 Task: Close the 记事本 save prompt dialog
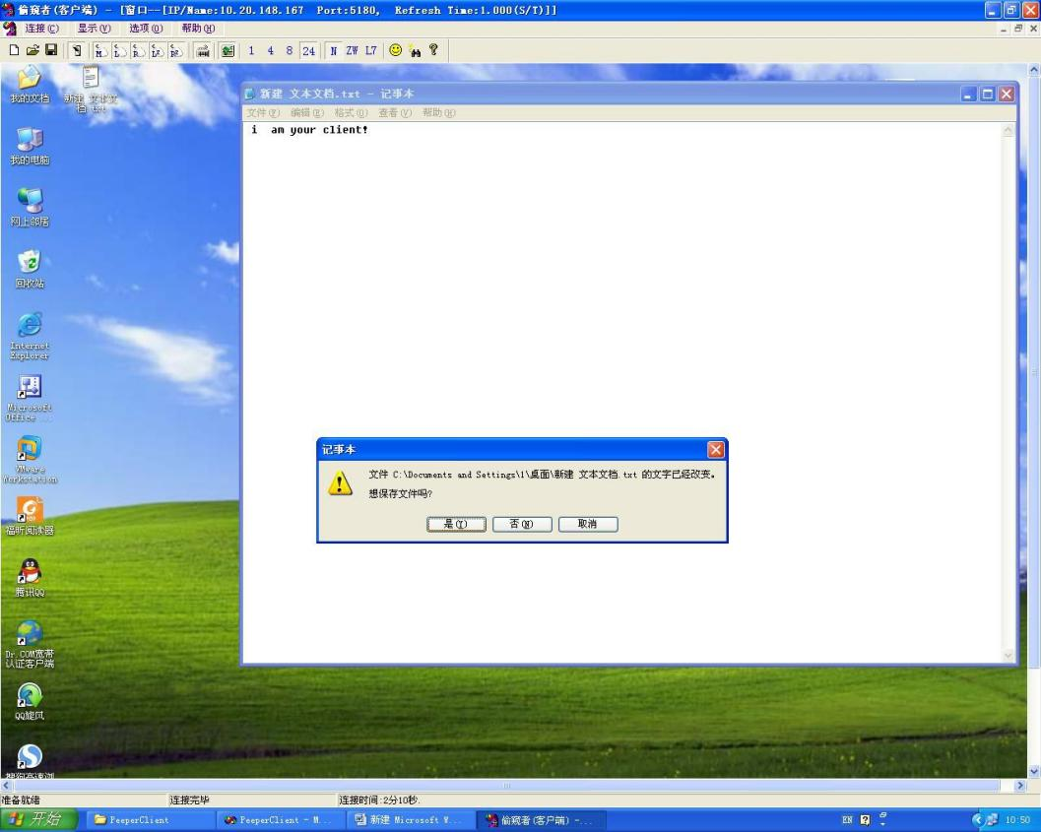(716, 450)
